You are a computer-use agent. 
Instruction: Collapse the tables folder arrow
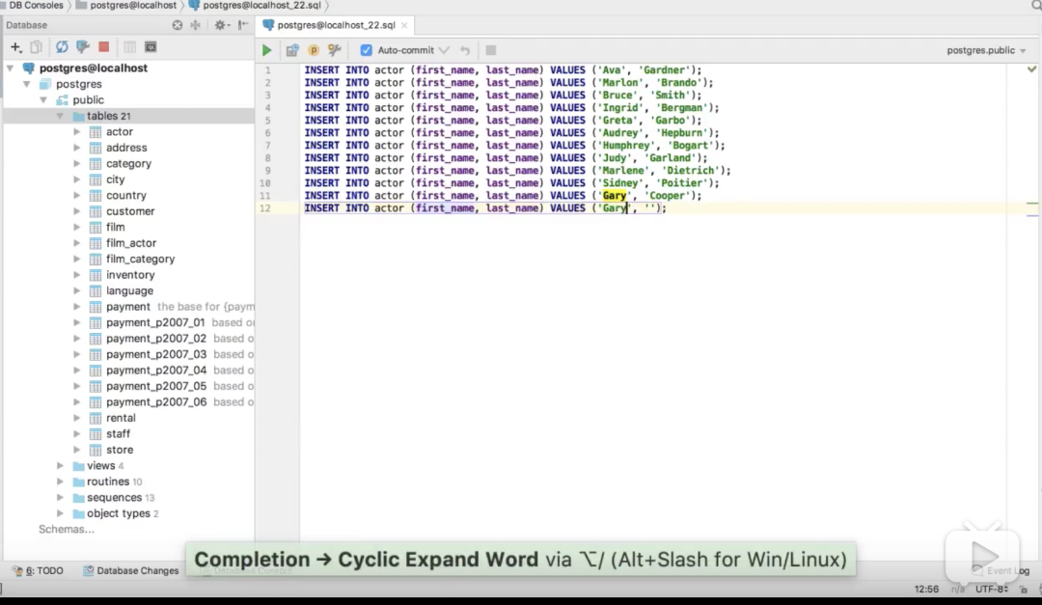coord(60,116)
